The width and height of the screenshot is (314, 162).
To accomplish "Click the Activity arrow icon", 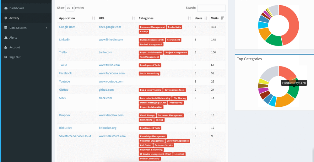I will pos(6,18).
